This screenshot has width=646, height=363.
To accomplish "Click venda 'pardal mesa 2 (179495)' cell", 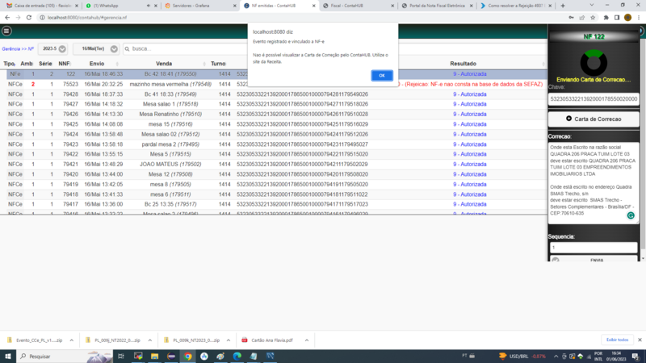I will coord(170,144).
